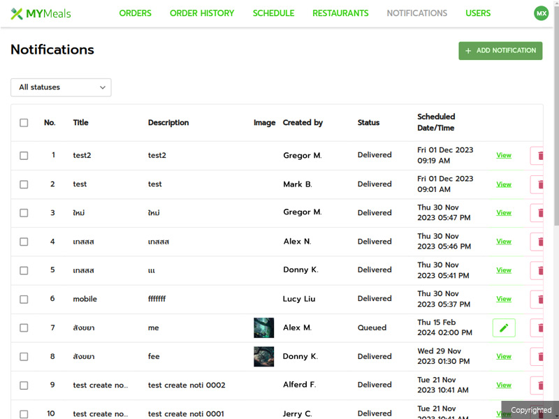Delete the test2 notification with trash icon
Screen dimensions: 559x419
[x=538, y=156]
